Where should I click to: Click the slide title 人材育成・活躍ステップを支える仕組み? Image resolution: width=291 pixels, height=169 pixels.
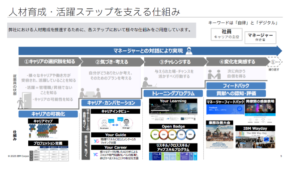click(x=94, y=12)
